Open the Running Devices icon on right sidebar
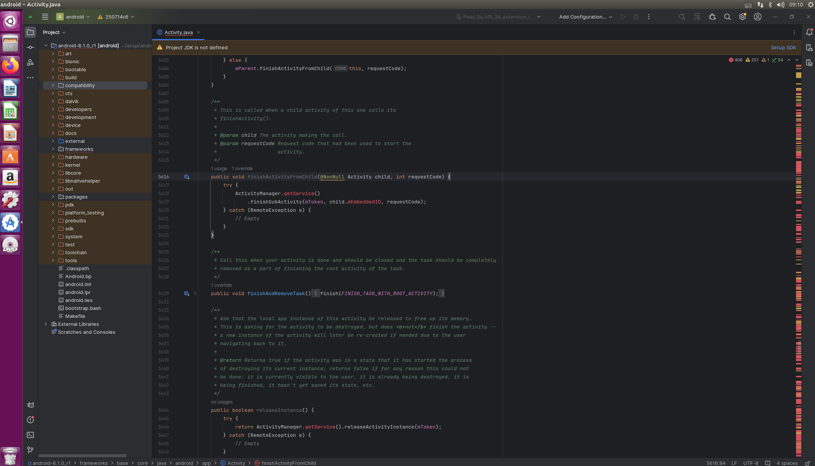 pyautogui.click(x=809, y=63)
